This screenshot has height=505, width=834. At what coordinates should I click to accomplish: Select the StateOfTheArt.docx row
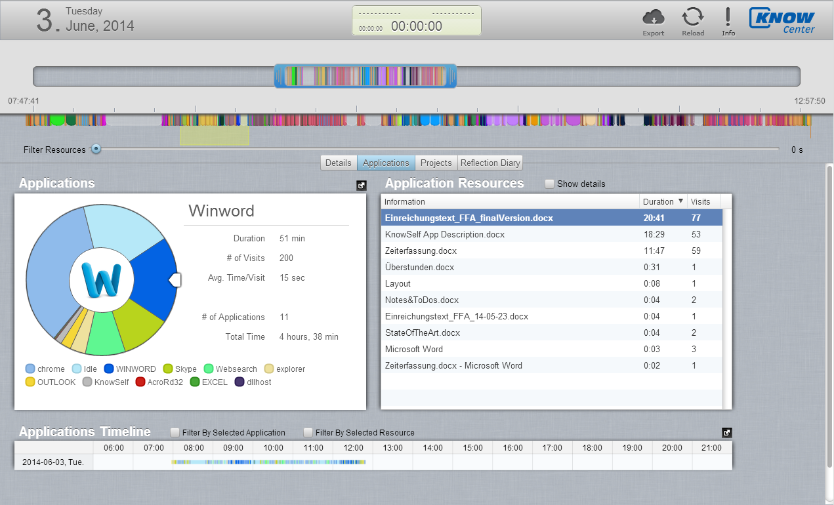coord(552,333)
